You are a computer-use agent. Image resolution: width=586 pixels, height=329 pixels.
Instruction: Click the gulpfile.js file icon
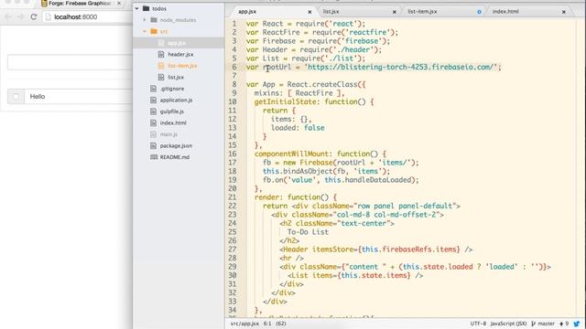(153, 111)
